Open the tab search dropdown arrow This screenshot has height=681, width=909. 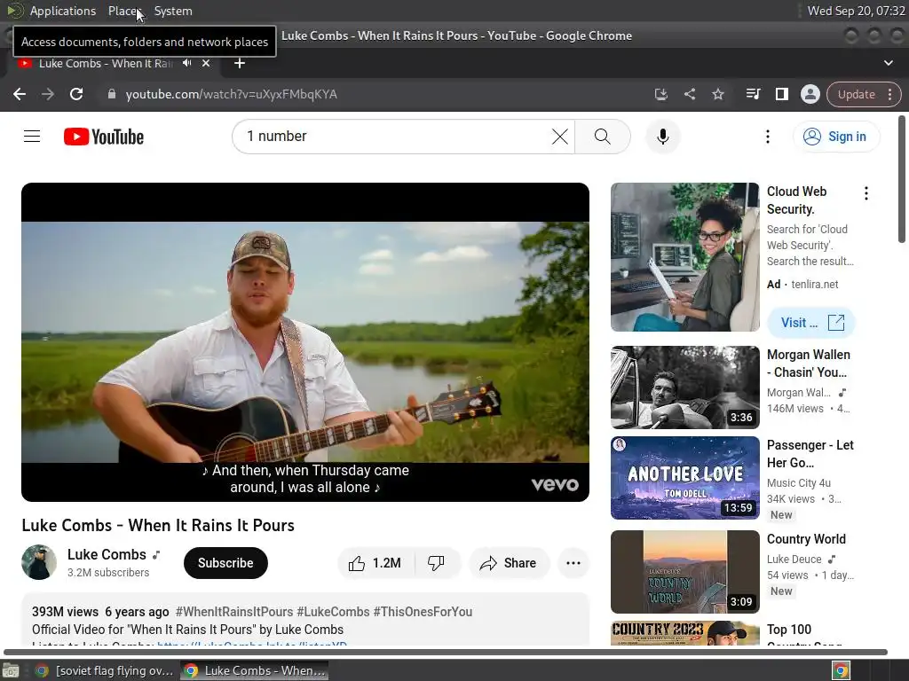coord(888,63)
